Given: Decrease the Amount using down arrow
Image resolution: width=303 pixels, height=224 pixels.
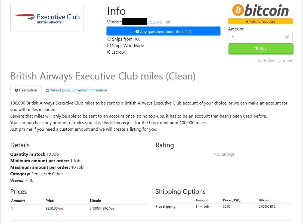Looking at the screenshot, I should click(x=287, y=38).
